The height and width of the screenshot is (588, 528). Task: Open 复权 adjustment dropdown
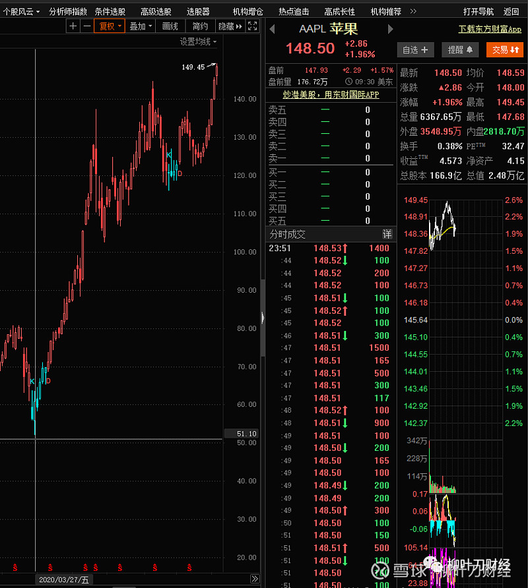tap(110, 26)
